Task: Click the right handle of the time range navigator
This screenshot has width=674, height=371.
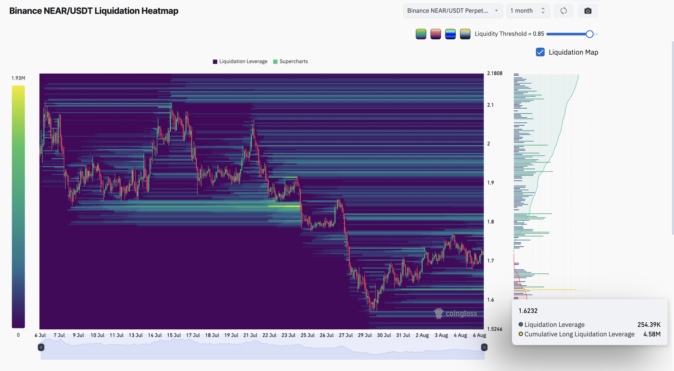Action: click(x=484, y=347)
